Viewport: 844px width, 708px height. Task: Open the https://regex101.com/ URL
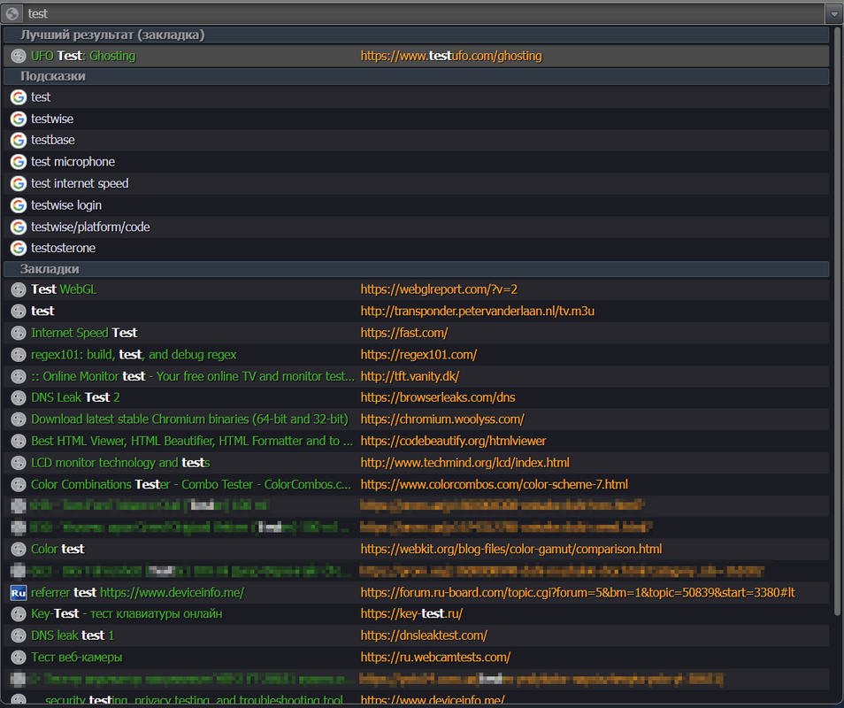pos(418,355)
